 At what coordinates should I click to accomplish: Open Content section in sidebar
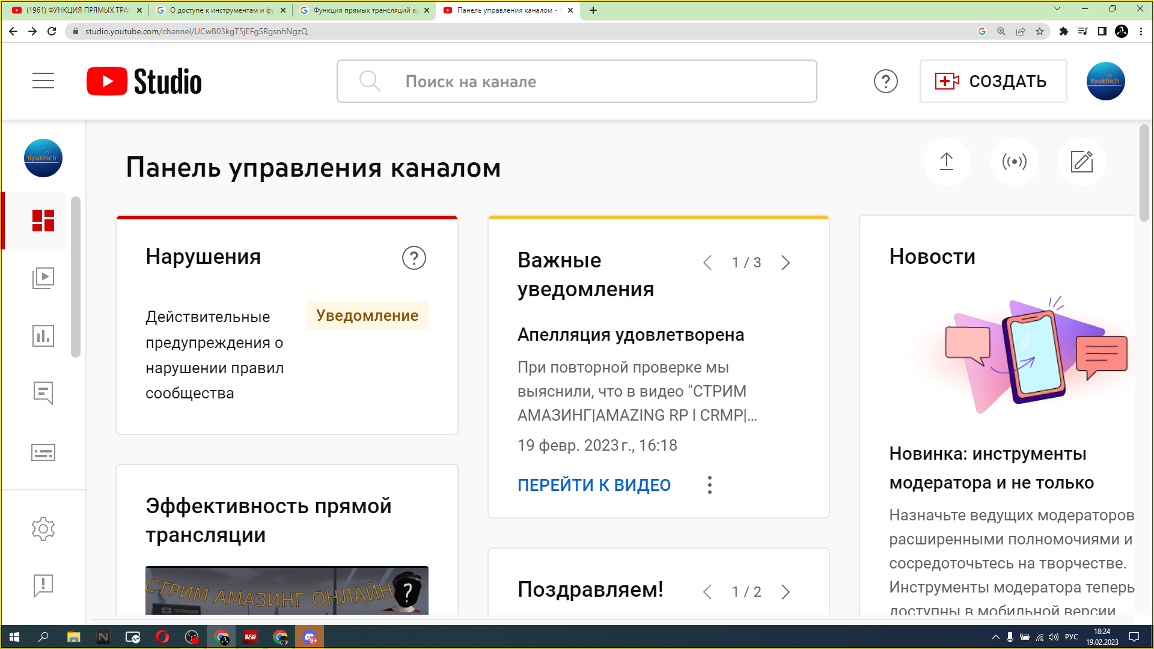coord(43,278)
